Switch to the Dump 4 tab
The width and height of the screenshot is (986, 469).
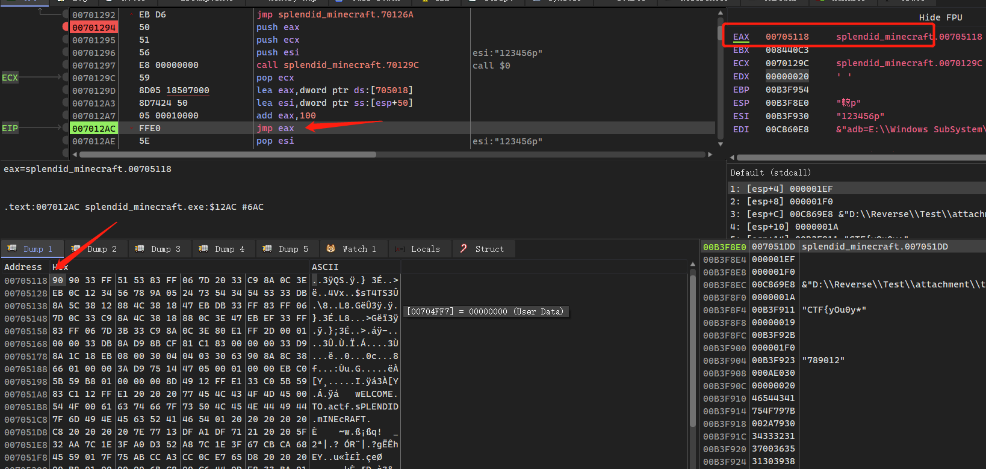coord(223,249)
